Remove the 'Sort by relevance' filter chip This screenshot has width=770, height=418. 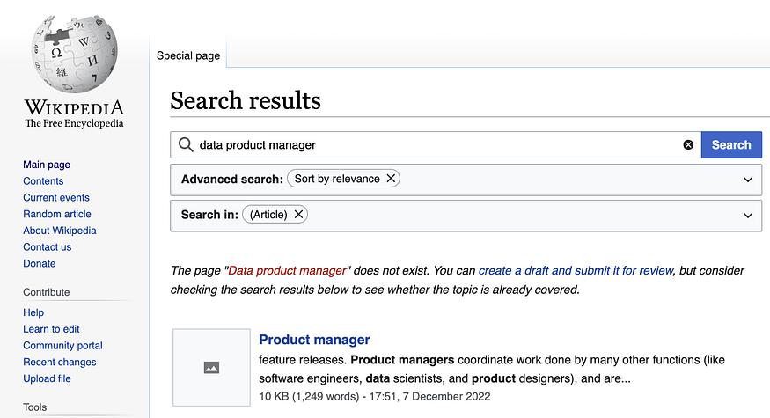pyautogui.click(x=391, y=179)
